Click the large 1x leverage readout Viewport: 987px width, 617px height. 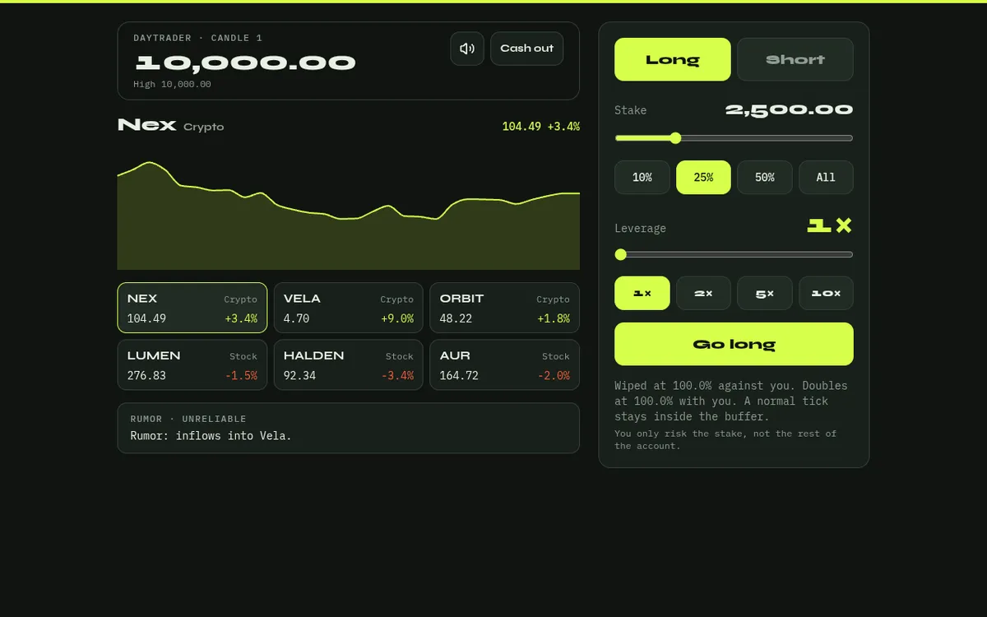pos(829,225)
